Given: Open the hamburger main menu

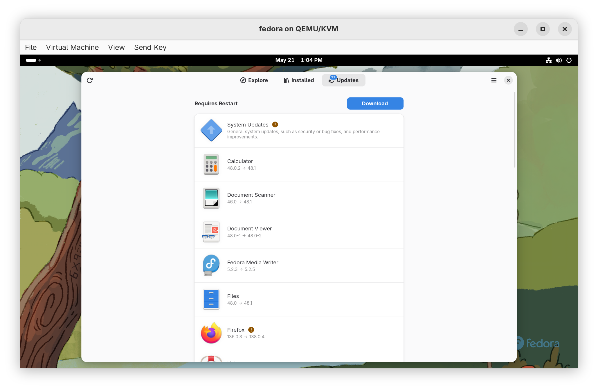Looking at the screenshot, I should pyautogui.click(x=494, y=80).
